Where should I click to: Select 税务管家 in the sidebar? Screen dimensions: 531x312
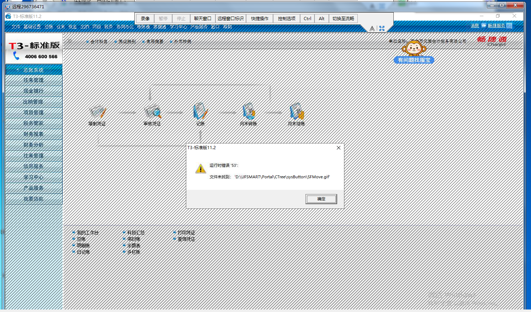pos(34,123)
